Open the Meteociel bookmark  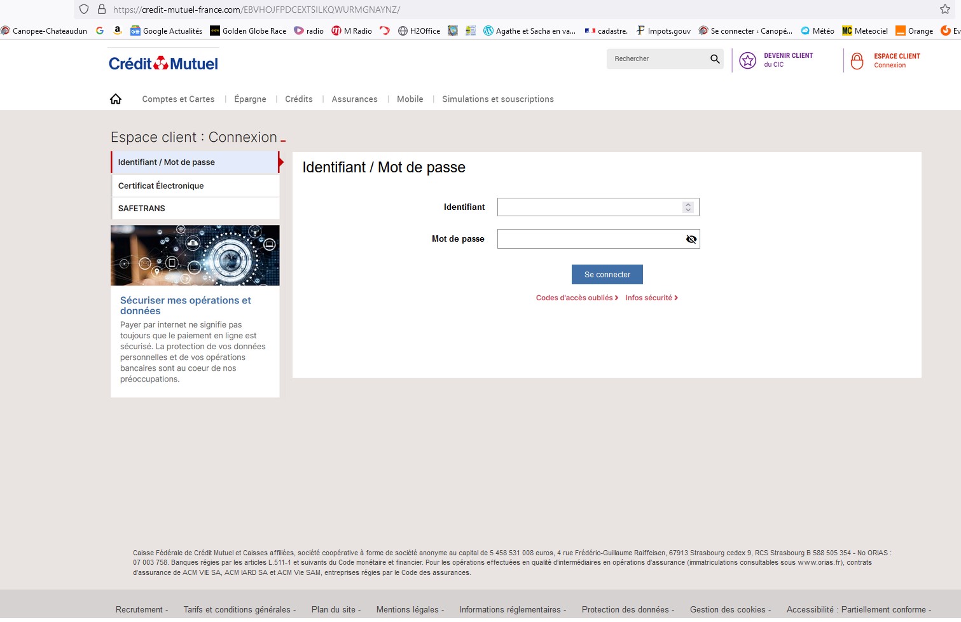[865, 31]
